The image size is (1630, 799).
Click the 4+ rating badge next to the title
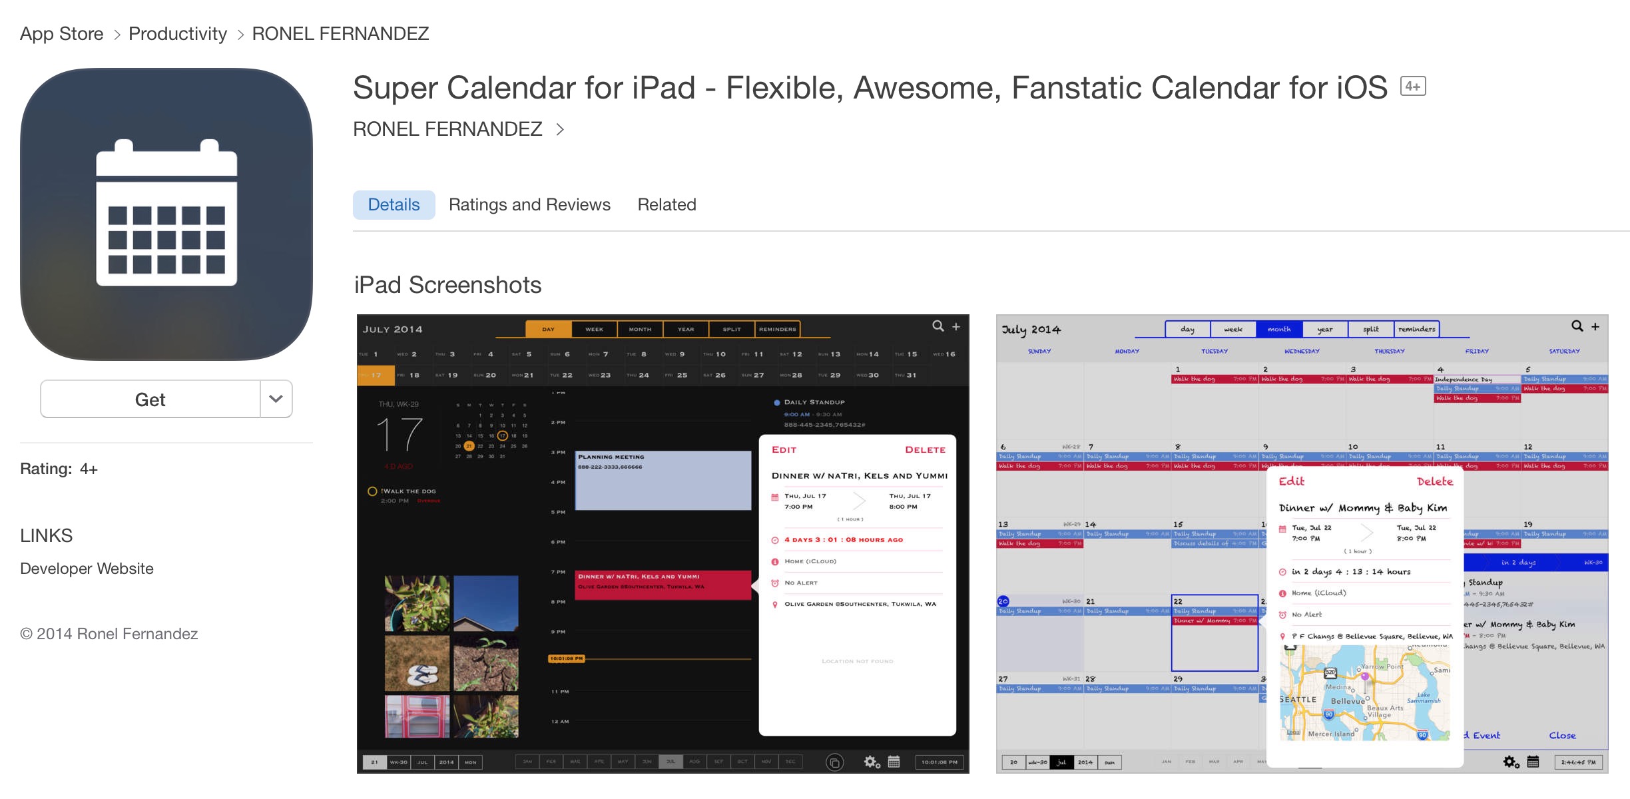pyautogui.click(x=1413, y=87)
